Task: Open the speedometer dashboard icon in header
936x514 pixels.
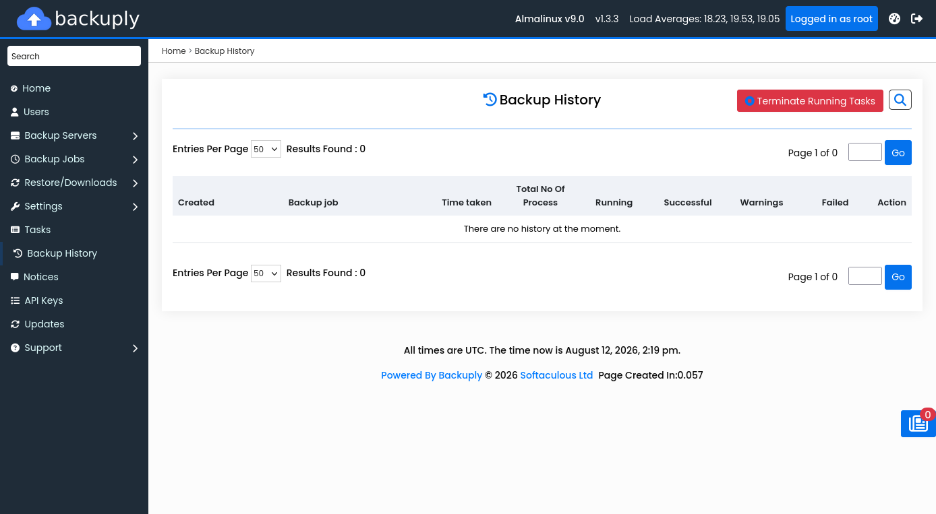Action: (894, 19)
